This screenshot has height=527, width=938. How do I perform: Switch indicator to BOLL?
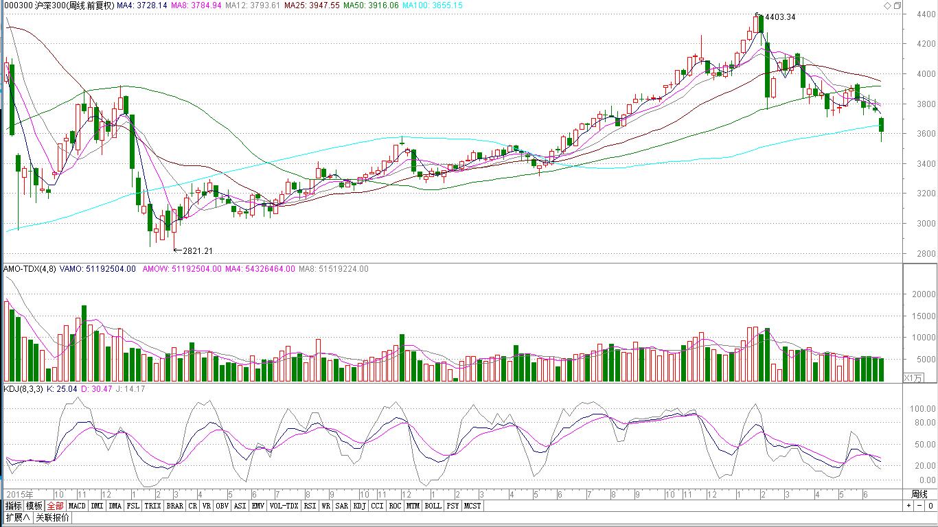(x=433, y=506)
